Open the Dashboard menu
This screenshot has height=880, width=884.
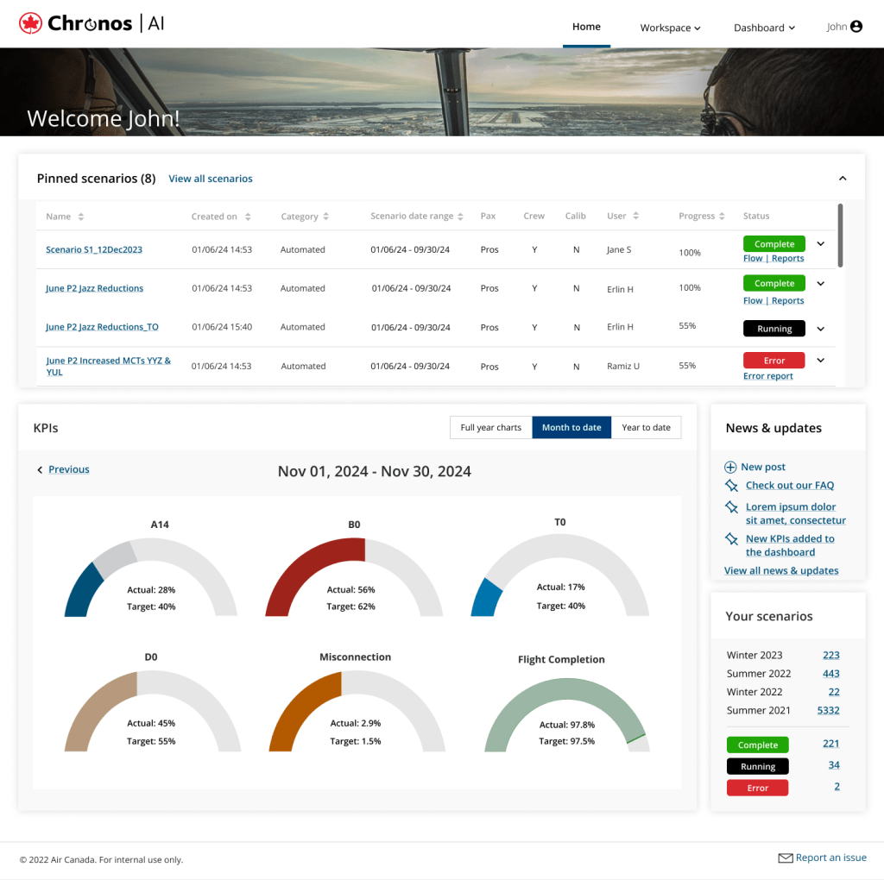[764, 28]
